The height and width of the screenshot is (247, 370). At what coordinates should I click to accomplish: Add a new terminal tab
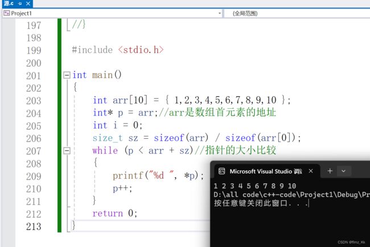click(x=330, y=171)
